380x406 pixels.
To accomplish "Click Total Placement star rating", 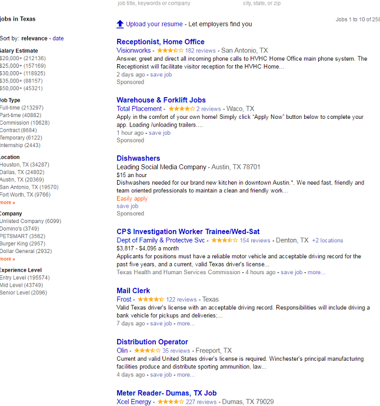I will (181, 109).
